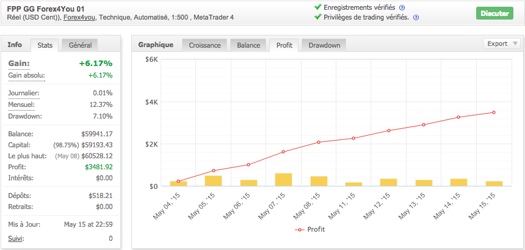Screen dimensions: 525x250
Task: Click the green checkmark for Enregistrements vérifiés
Action: coord(317,7)
